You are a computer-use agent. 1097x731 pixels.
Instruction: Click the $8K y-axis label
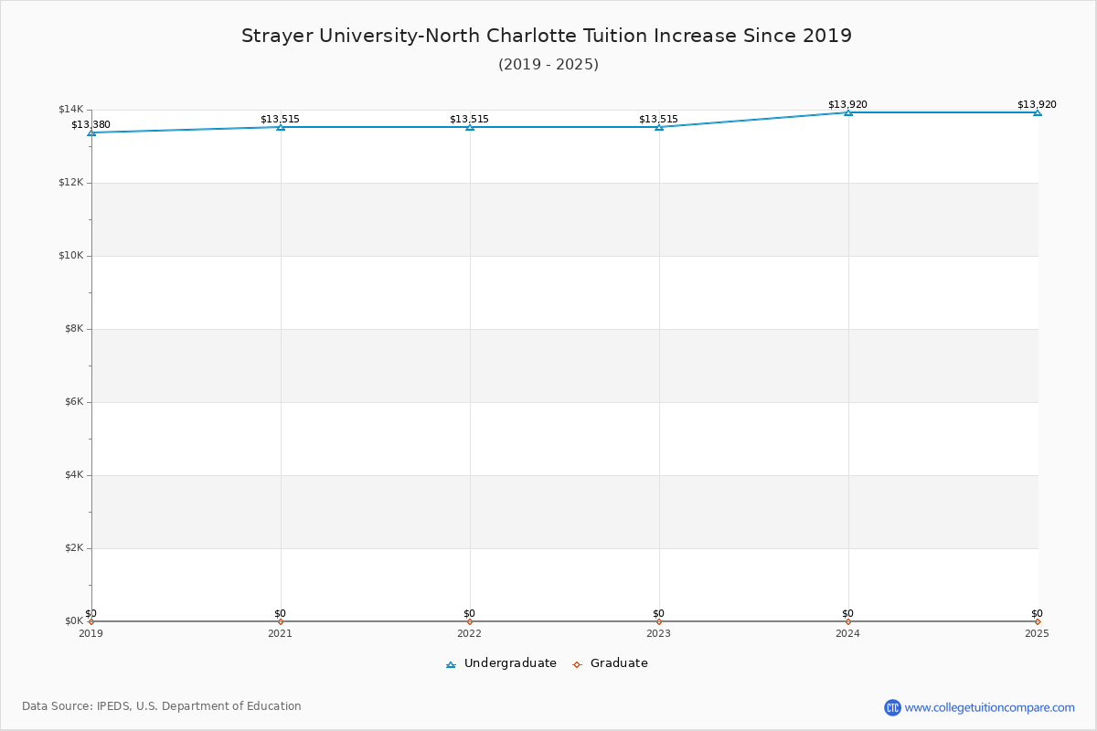74,329
